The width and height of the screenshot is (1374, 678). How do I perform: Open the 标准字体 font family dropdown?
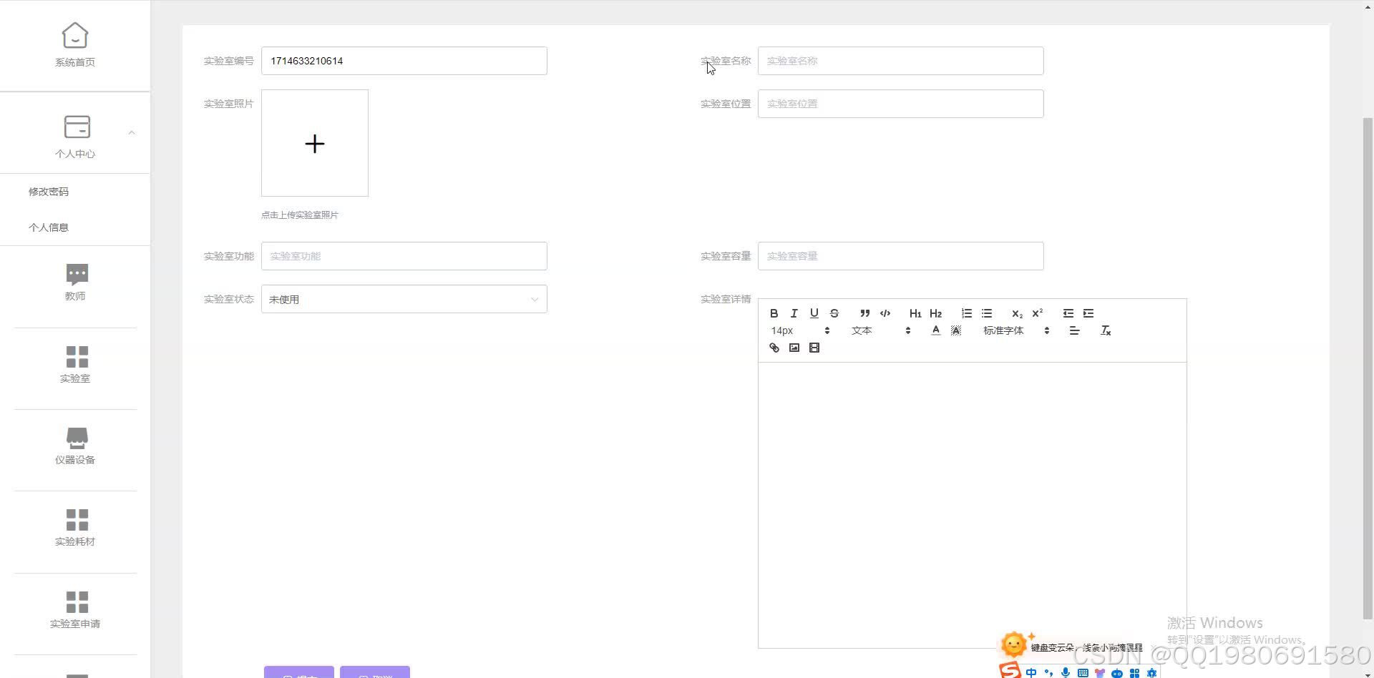pos(1016,330)
